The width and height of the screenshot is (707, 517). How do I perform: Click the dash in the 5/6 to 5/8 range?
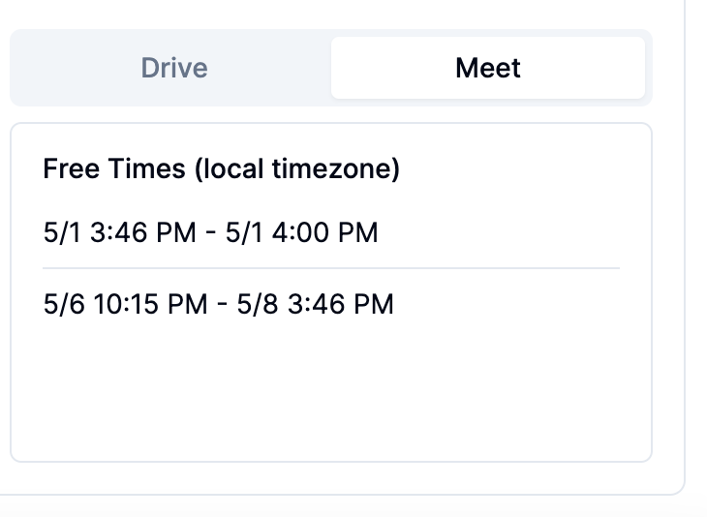pos(222,305)
